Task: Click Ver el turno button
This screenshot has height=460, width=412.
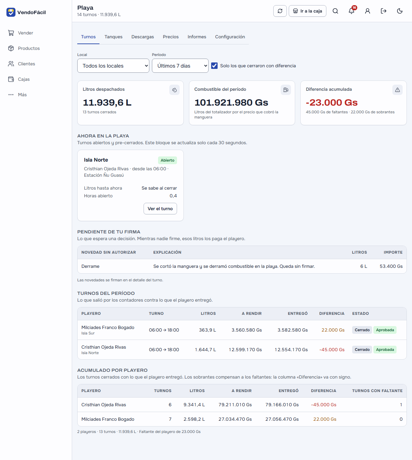Action: (160, 209)
